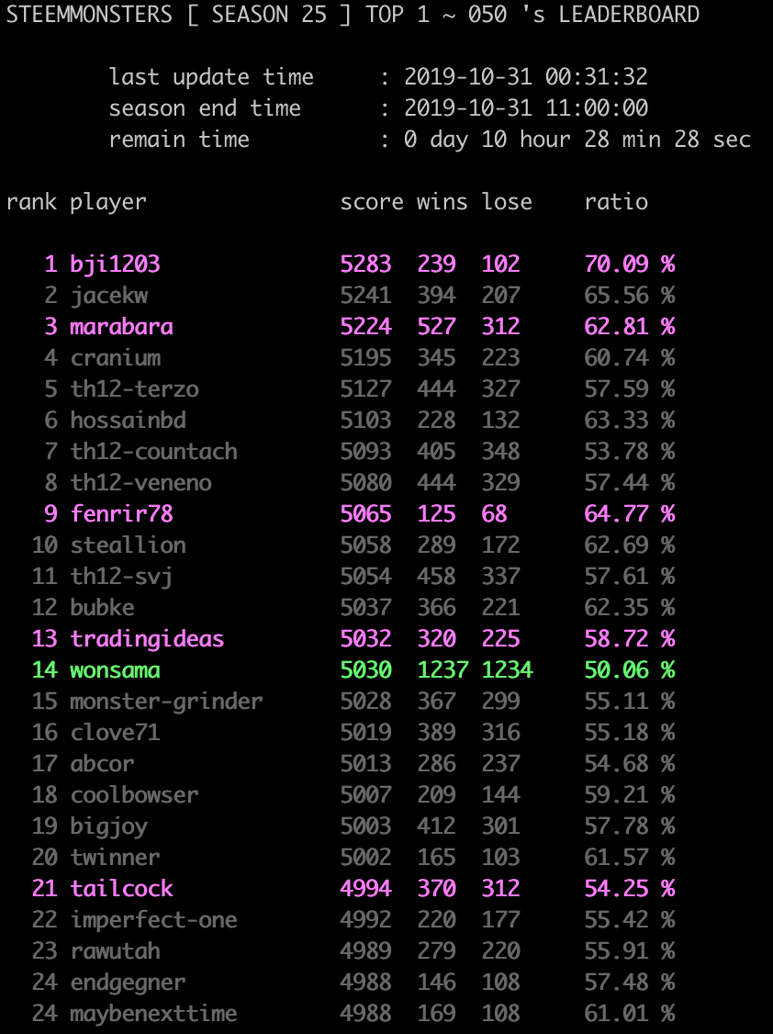Select player name th12-veneno
This screenshot has height=1034, width=773.
tap(141, 483)
